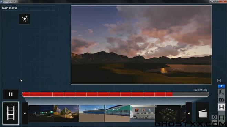This screenshot has height=127, width=227.
Task: Open settings via the gear icon
Action: pos(214,117)
